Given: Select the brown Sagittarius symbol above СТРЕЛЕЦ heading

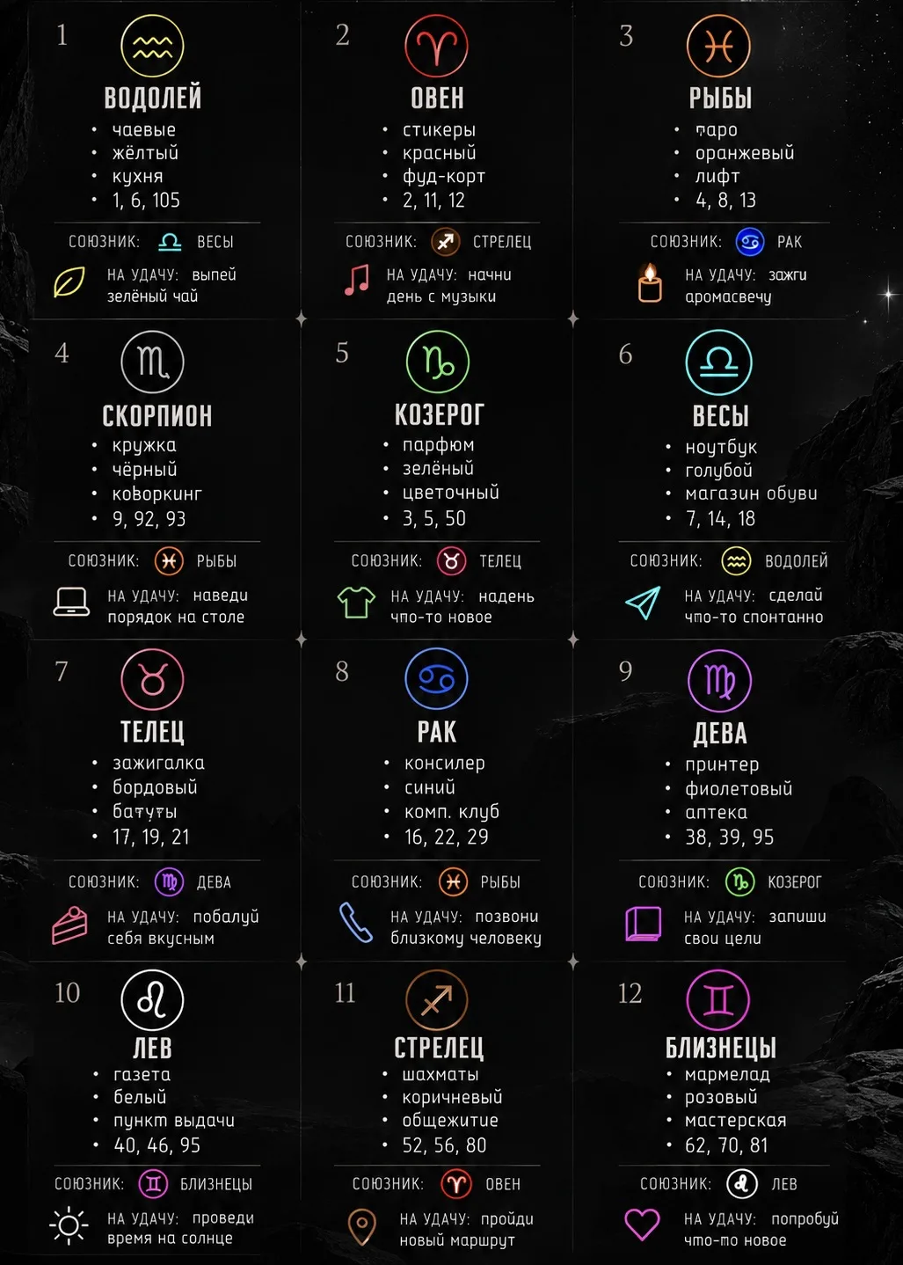Looking at the screenshot, I should pyautogui.click(x=436, y=999).
